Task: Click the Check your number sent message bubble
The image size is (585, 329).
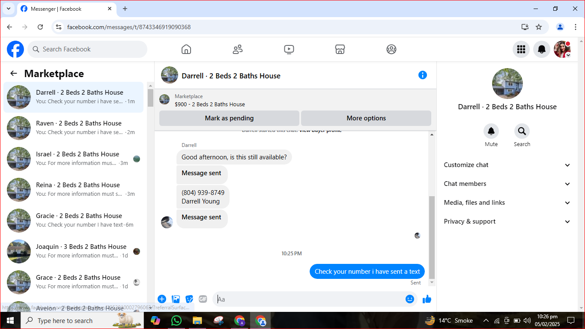Action: point(367,272)
